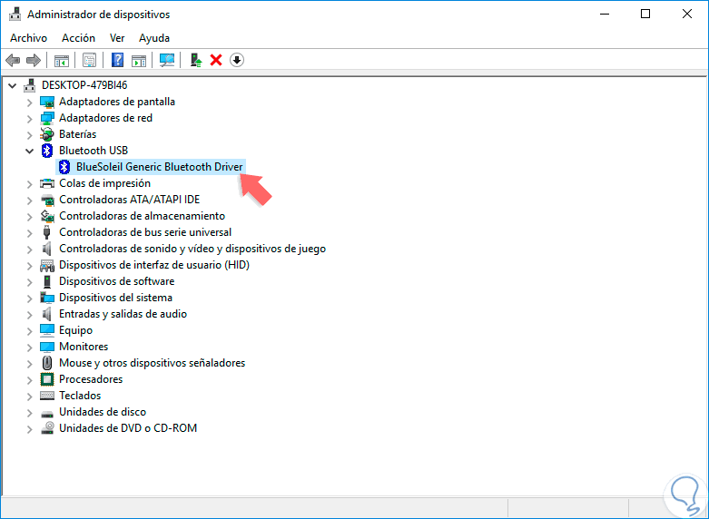Select BlueSoleil Generic Bluetooth Driver
709x519 pixels.
coord(159,167)
